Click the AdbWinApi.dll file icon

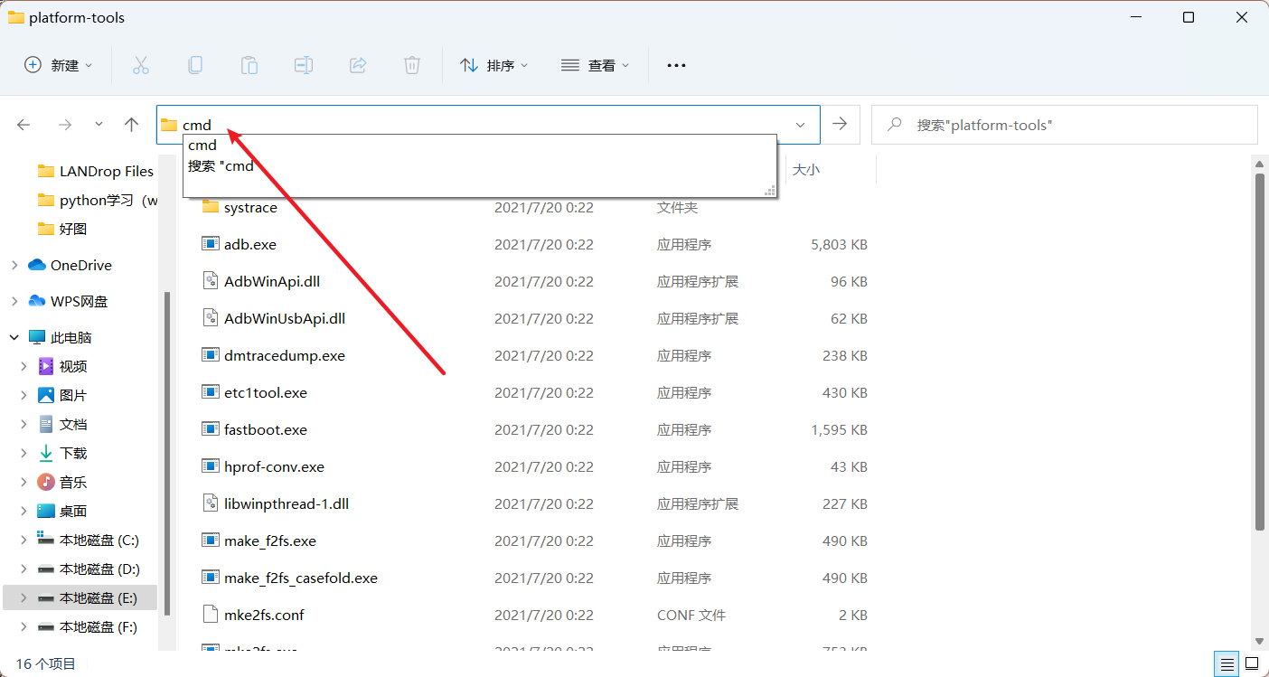(x=210, y=281)
